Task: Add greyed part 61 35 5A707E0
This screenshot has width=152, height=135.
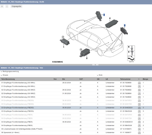Action: (x=139, y=115)
